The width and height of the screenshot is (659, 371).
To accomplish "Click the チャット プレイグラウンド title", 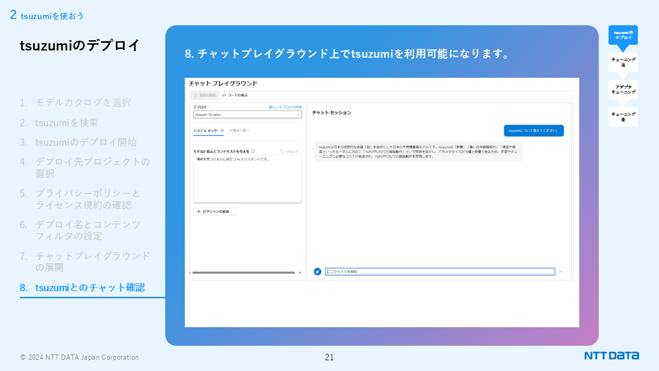I will pos(223,83).
